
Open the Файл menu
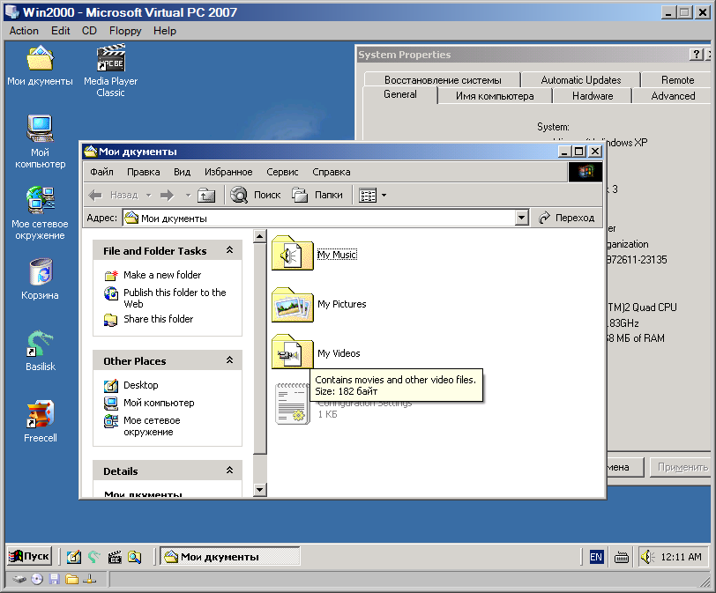tap(101, 172)
